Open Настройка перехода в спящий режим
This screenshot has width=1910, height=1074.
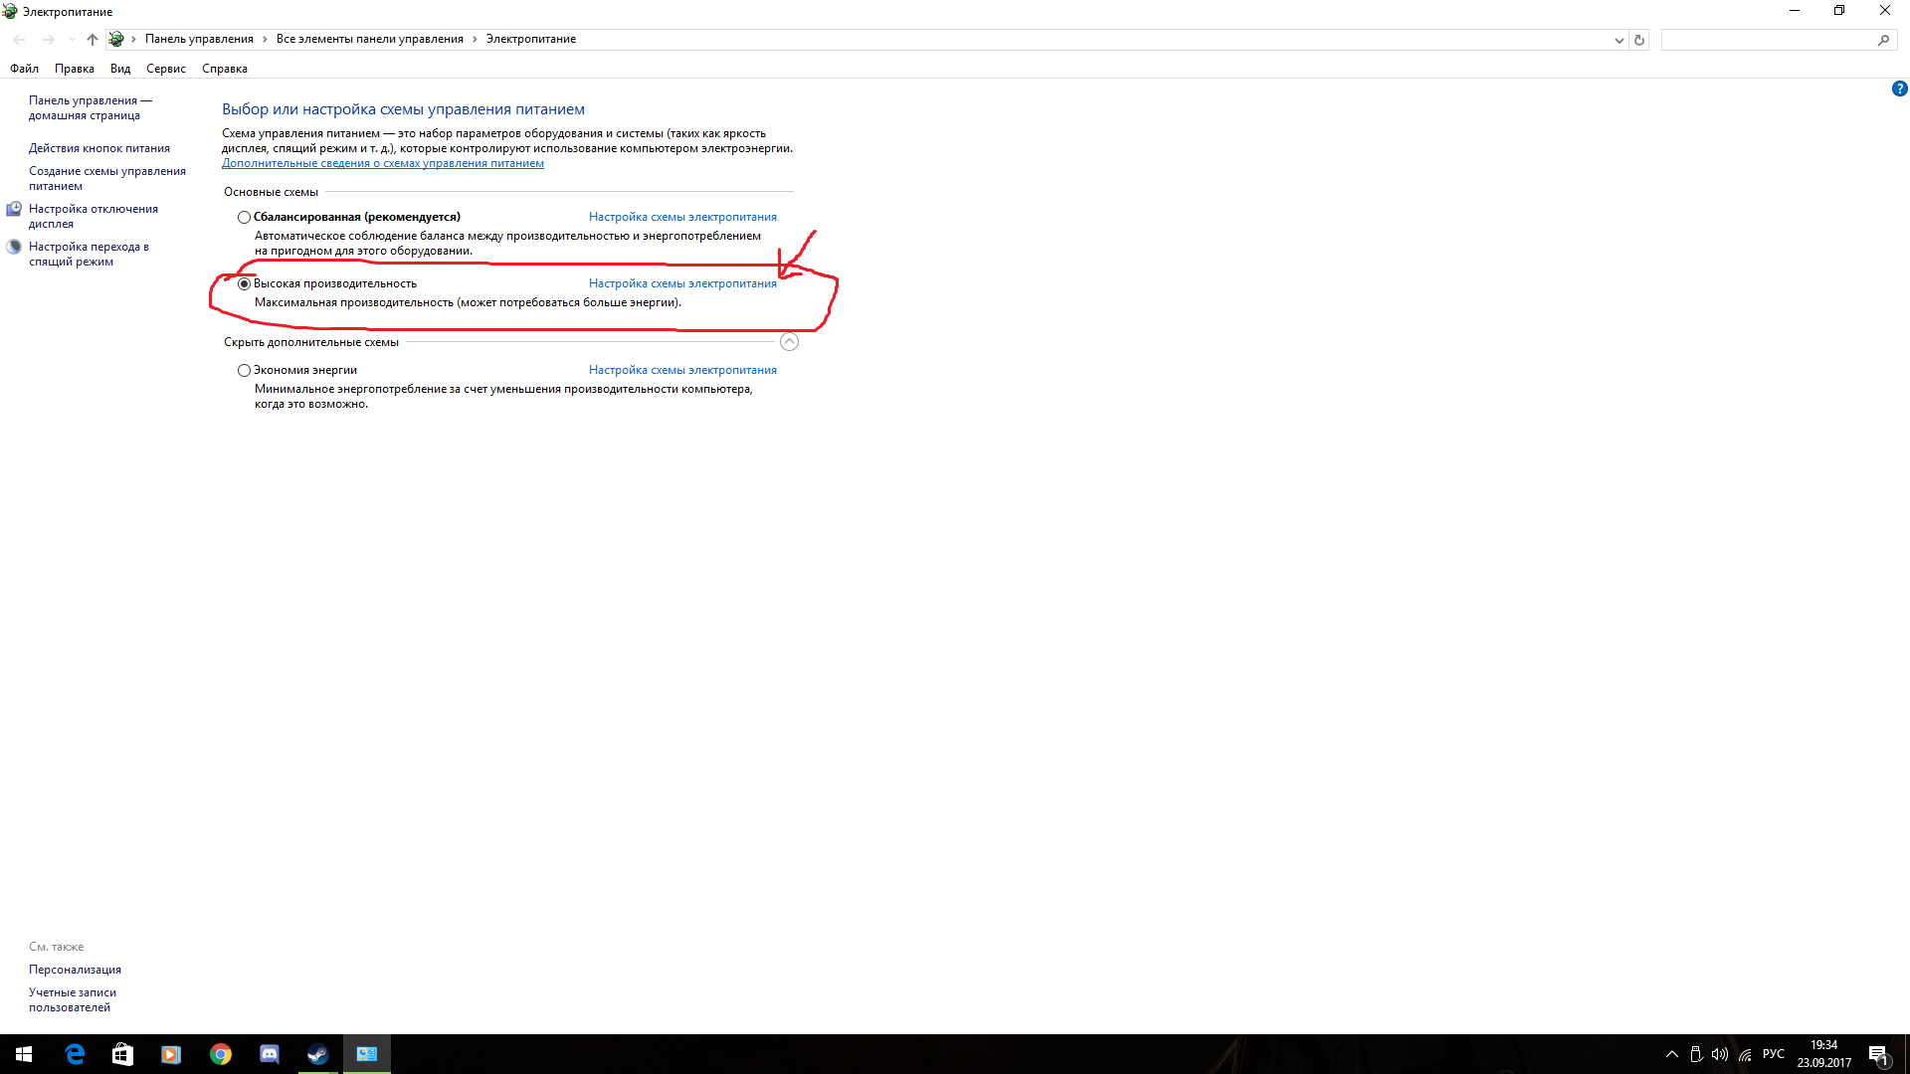(x=89, y=254)
